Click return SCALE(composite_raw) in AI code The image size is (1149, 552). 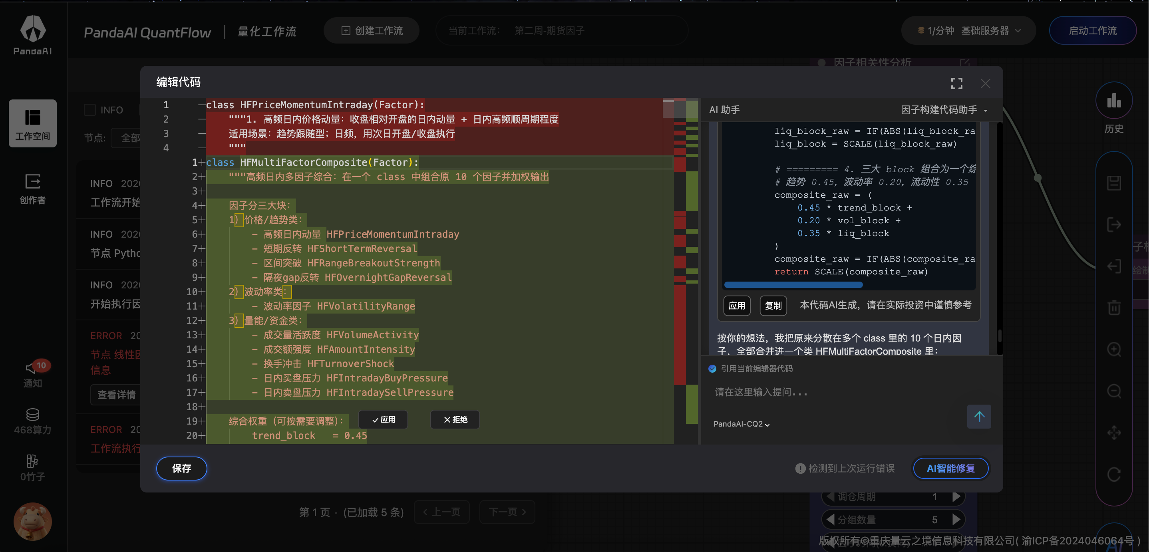[851, 272]
